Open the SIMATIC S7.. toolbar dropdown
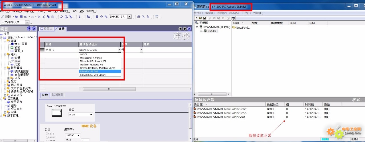365x142 pixels. 129,17
